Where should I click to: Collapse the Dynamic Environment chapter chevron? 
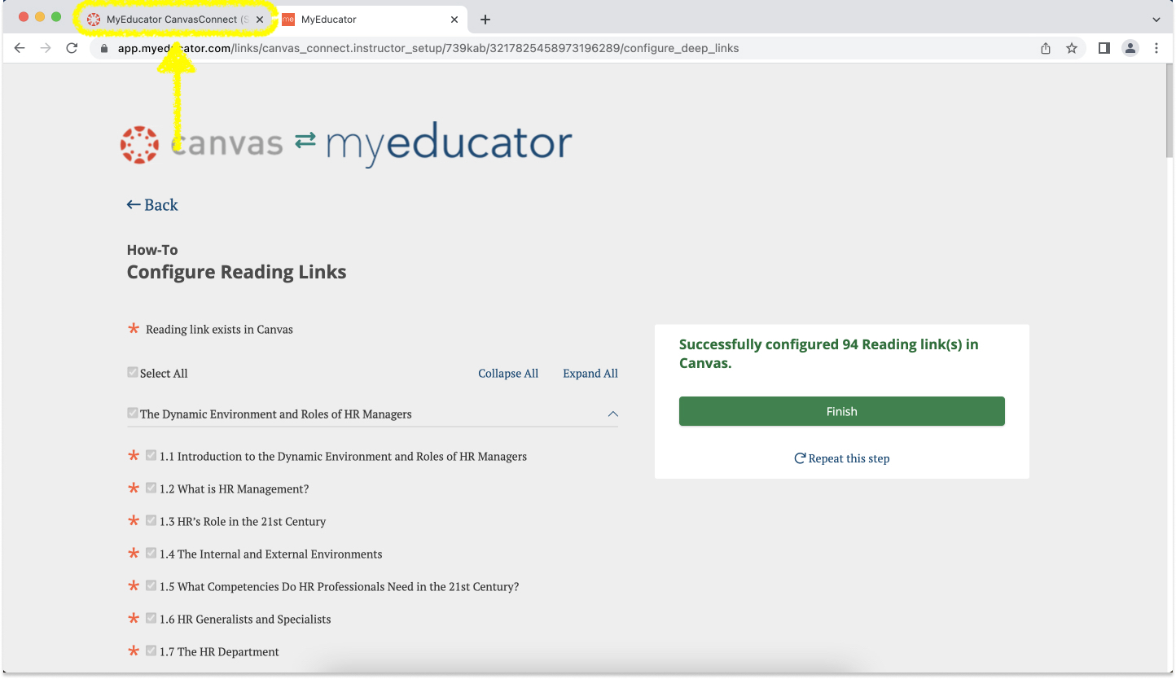pyautogui.click(x=613, y=414)
